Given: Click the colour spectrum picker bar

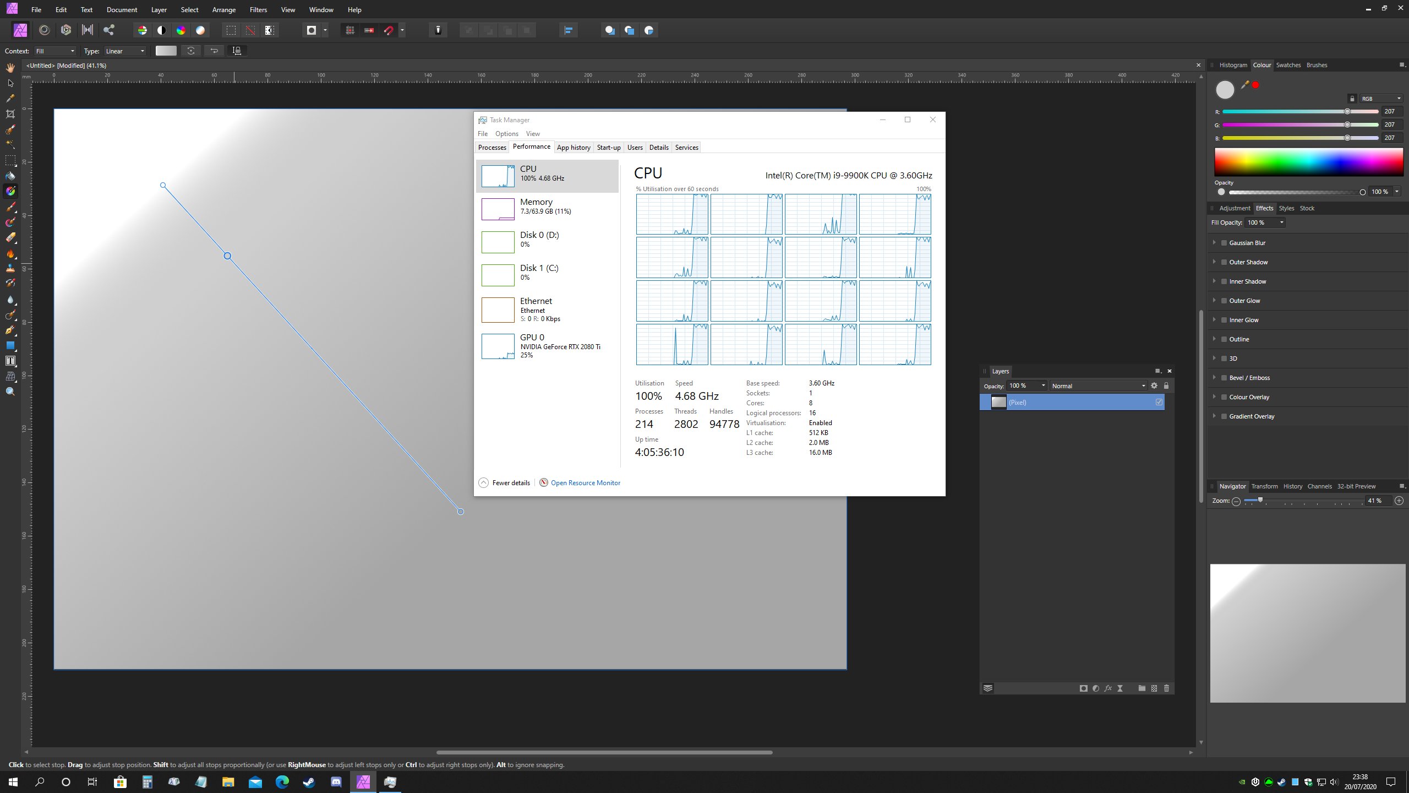Looking at the screenshot, I should [x=1308, y=162].
